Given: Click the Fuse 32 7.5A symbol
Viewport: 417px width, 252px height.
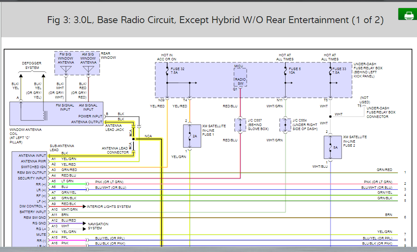Looking at the screenshot, I should click(167, 72).
